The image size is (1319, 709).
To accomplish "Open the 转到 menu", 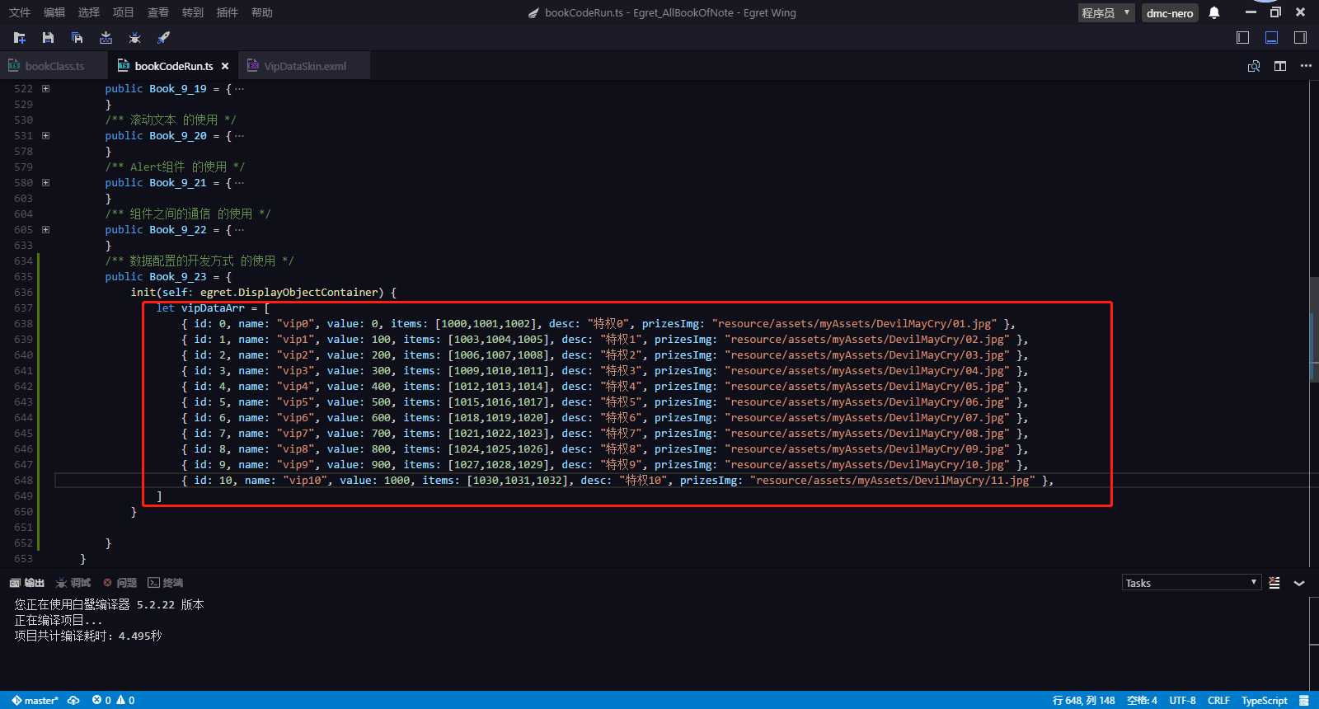I will 193,12.
